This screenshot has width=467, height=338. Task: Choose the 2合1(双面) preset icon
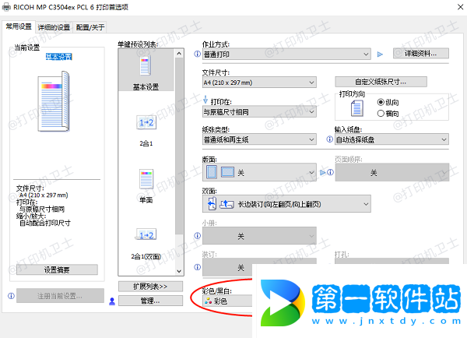(x=146, y=235)
